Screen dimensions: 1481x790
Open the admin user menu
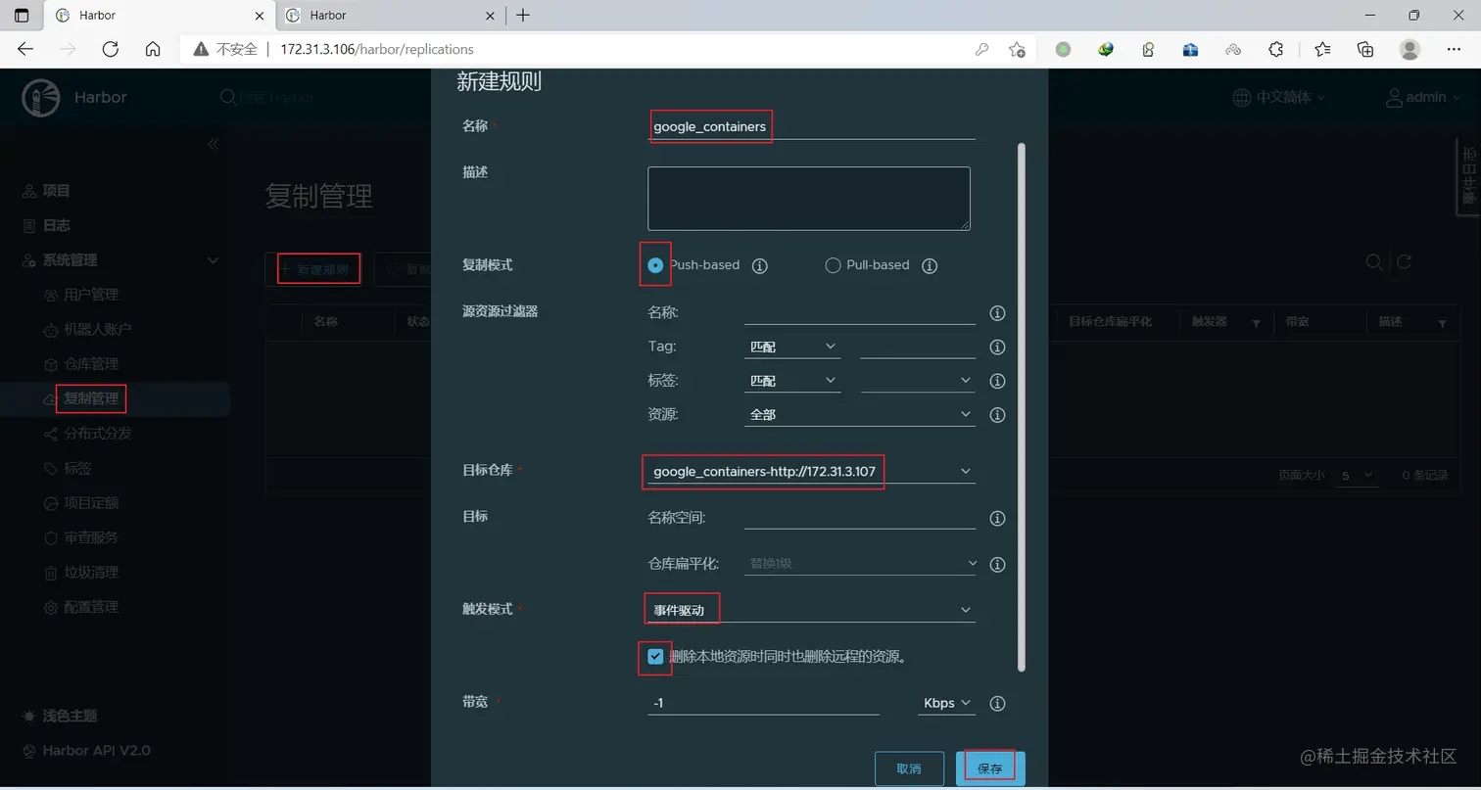1424,97
